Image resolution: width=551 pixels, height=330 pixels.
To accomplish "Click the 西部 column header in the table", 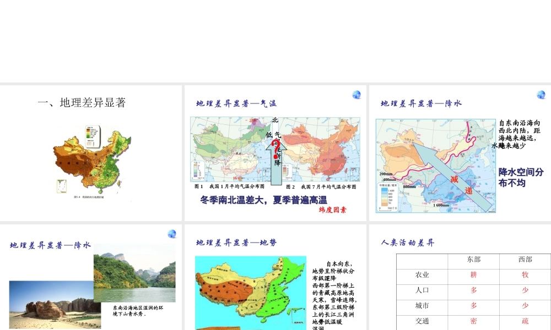I will [525, 260].
